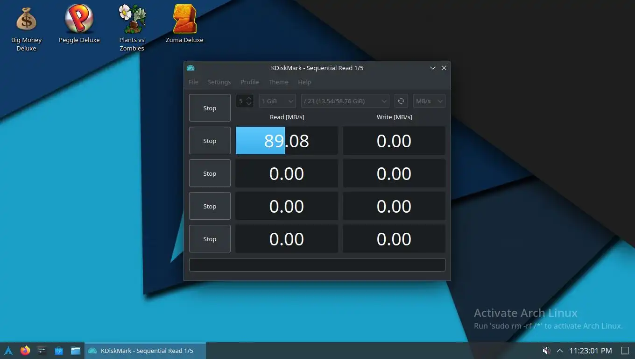Click the write 0.00 cell beside 89.08
The image size is (635, 359).
click(394, 141)
